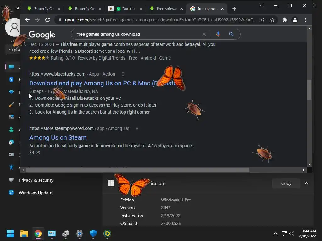
Task: Open the Among Us on Steam link
Action: [58, 137]
